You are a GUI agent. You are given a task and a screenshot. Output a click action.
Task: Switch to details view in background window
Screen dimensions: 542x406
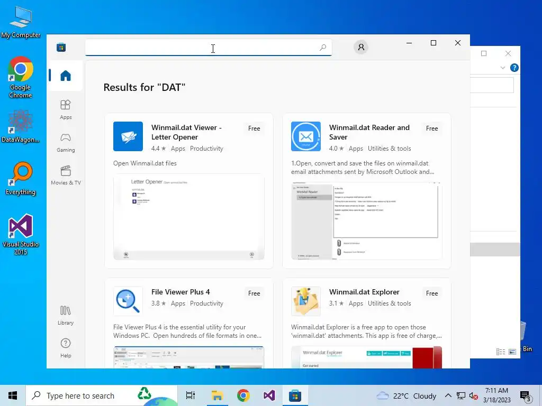point(501,352)
